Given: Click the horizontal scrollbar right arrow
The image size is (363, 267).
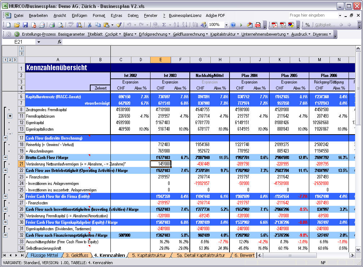Looking at the screenshot, I should [352, 255].
